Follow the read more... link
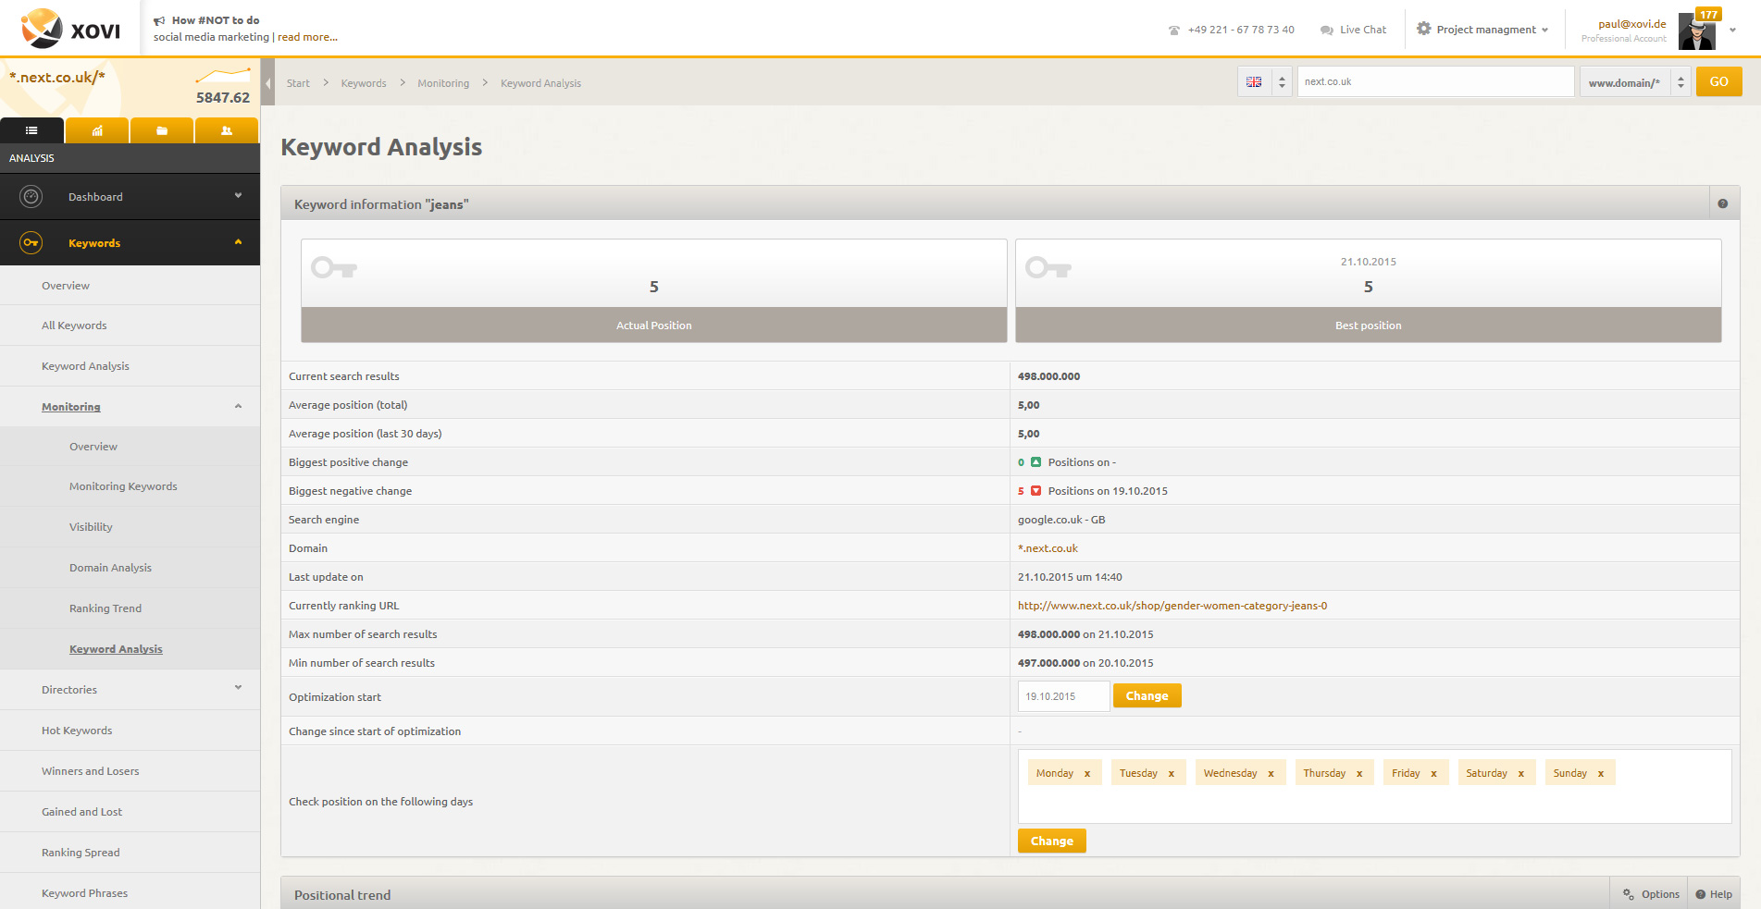The width and height of the screenshot is (1761, 909). click(x=307, y=37)
